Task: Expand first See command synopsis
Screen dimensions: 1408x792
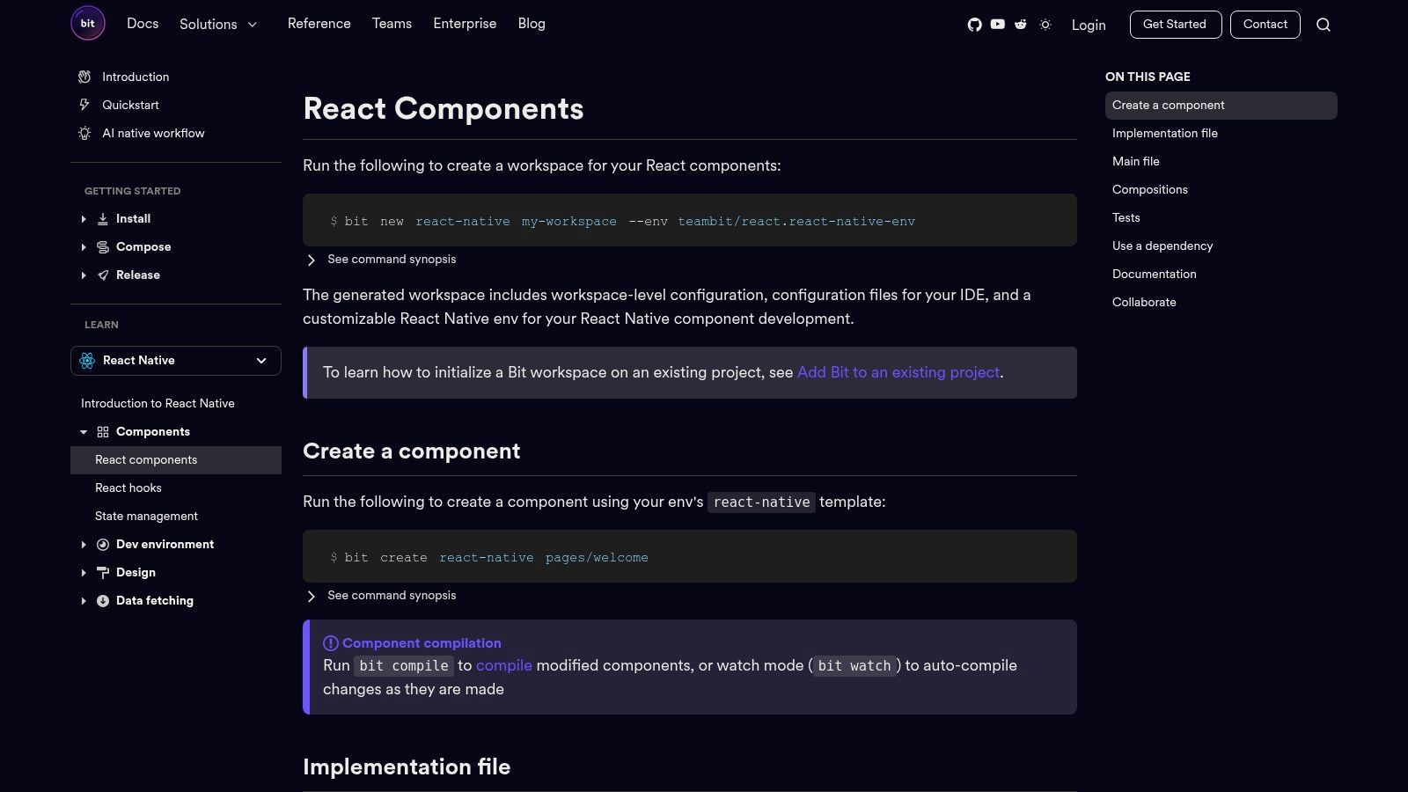Action: pyautogui.click(x=312, y=260)
